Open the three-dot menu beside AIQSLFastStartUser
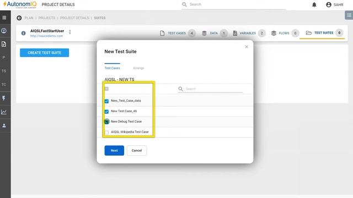This screenshot has height=198, width=353. coord(70,32)
